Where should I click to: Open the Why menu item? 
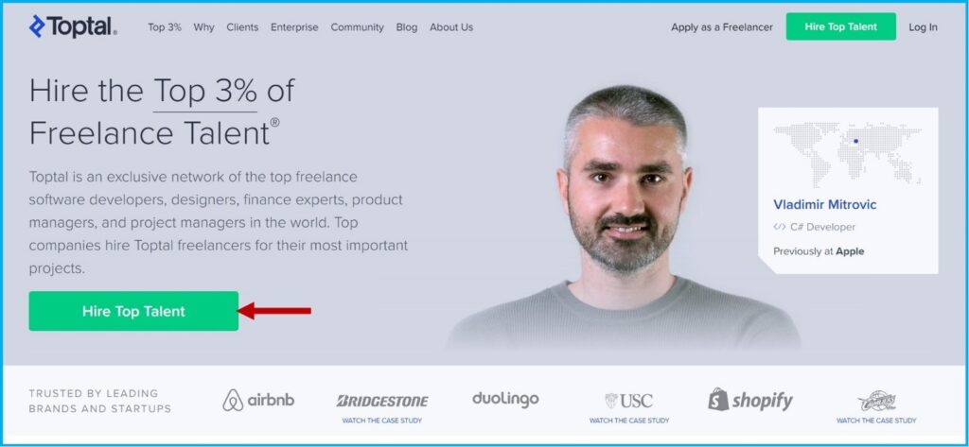[204, 27]
